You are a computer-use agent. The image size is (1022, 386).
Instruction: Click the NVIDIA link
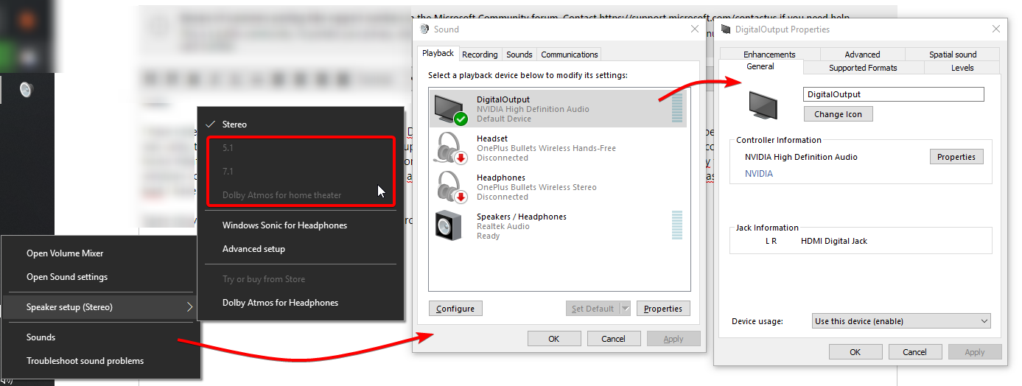759,174
